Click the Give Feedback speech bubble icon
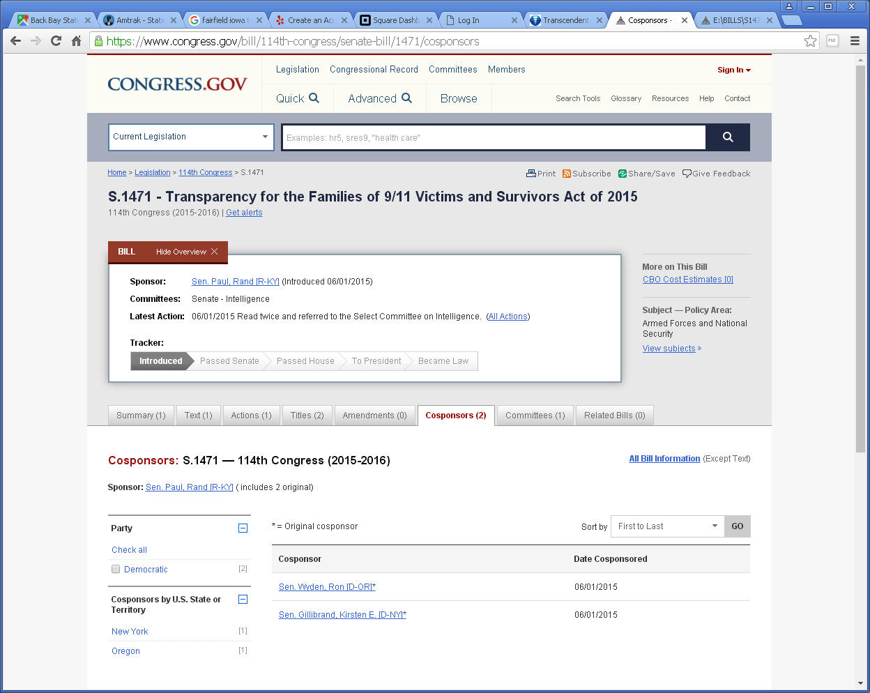The width and height of the screenshot is (870, 693). pyautogui.click(x=687, y=174)
